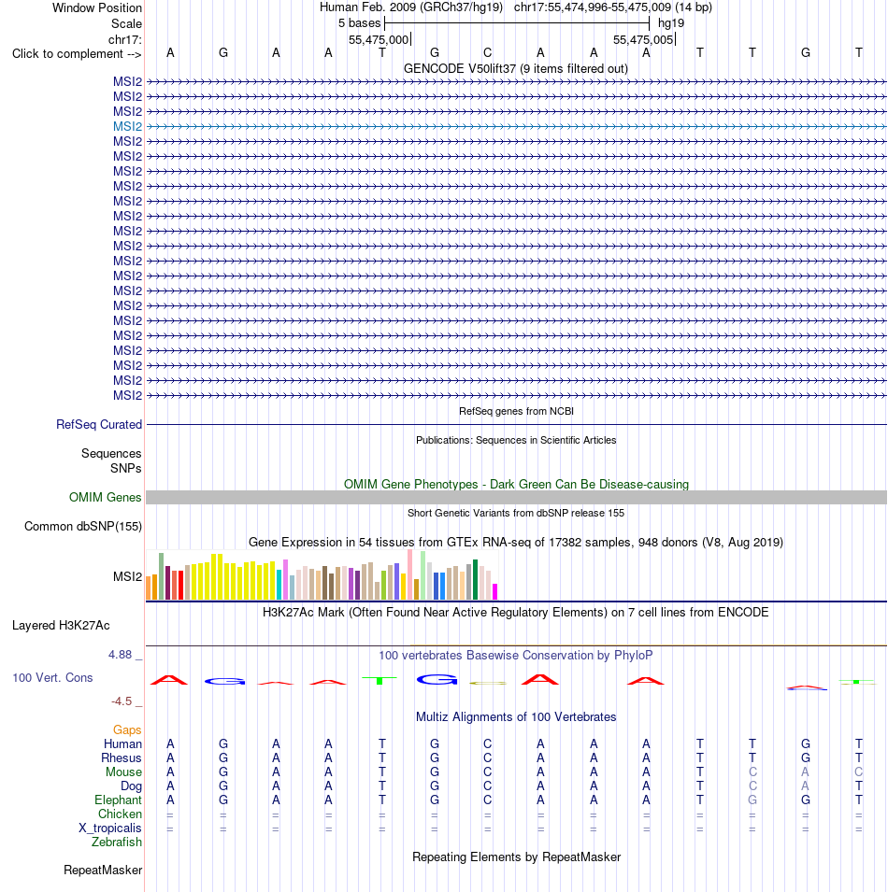Image resolution: width=888 pixels, height=892 pixels.
Task: Select the 'X_tropicalis' alignment row label
Action: 110,828
